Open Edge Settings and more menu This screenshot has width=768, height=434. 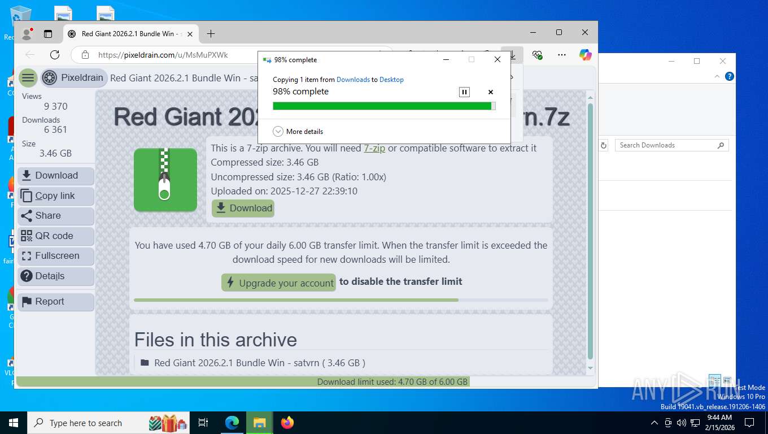click(x=561, y=55)
